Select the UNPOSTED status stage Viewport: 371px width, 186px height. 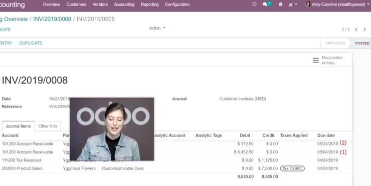tap(335, 43)
